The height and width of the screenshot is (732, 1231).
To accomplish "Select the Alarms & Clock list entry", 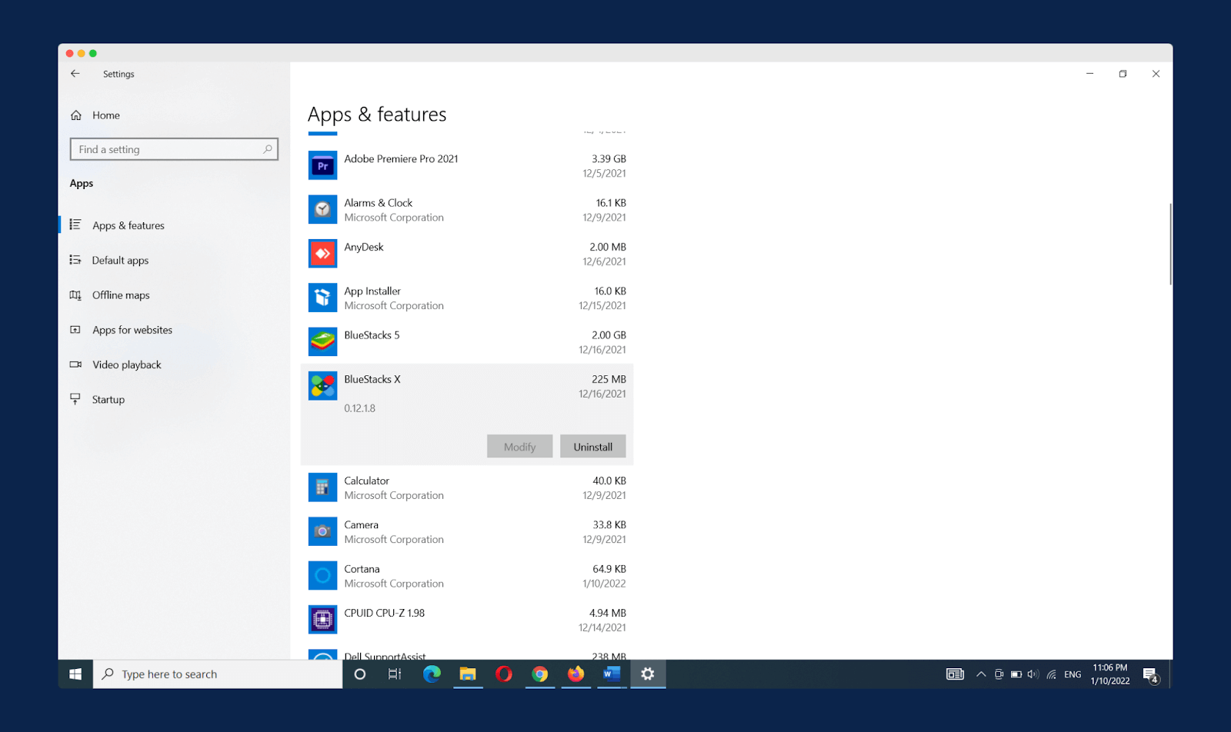I will click(x=467, y=210).
